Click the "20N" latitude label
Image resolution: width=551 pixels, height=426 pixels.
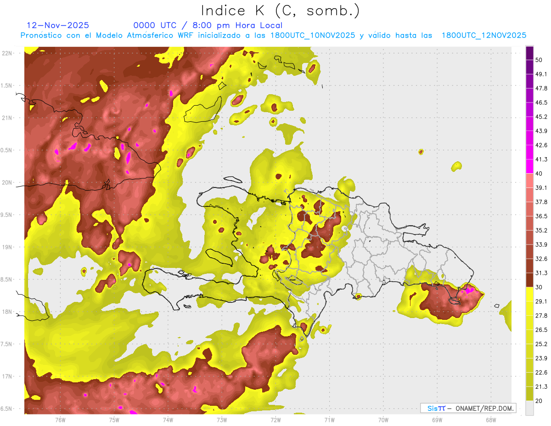(x=7, y=182)
